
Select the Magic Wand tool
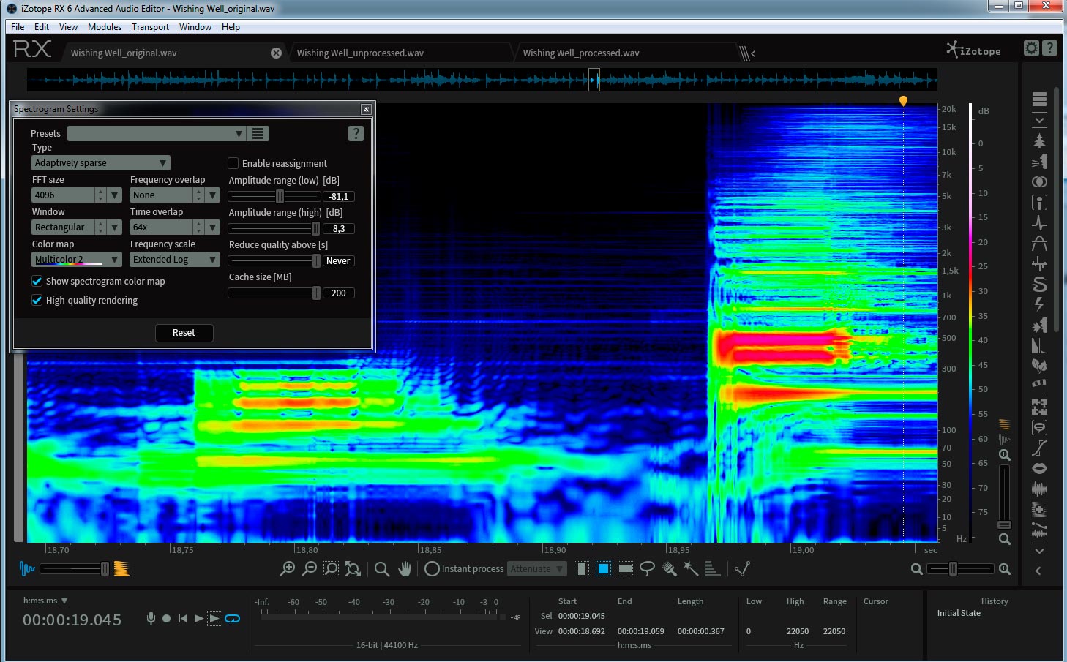point(691,568)
